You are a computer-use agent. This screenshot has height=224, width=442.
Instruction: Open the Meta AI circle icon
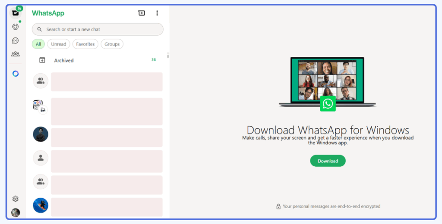click(16, 74)
